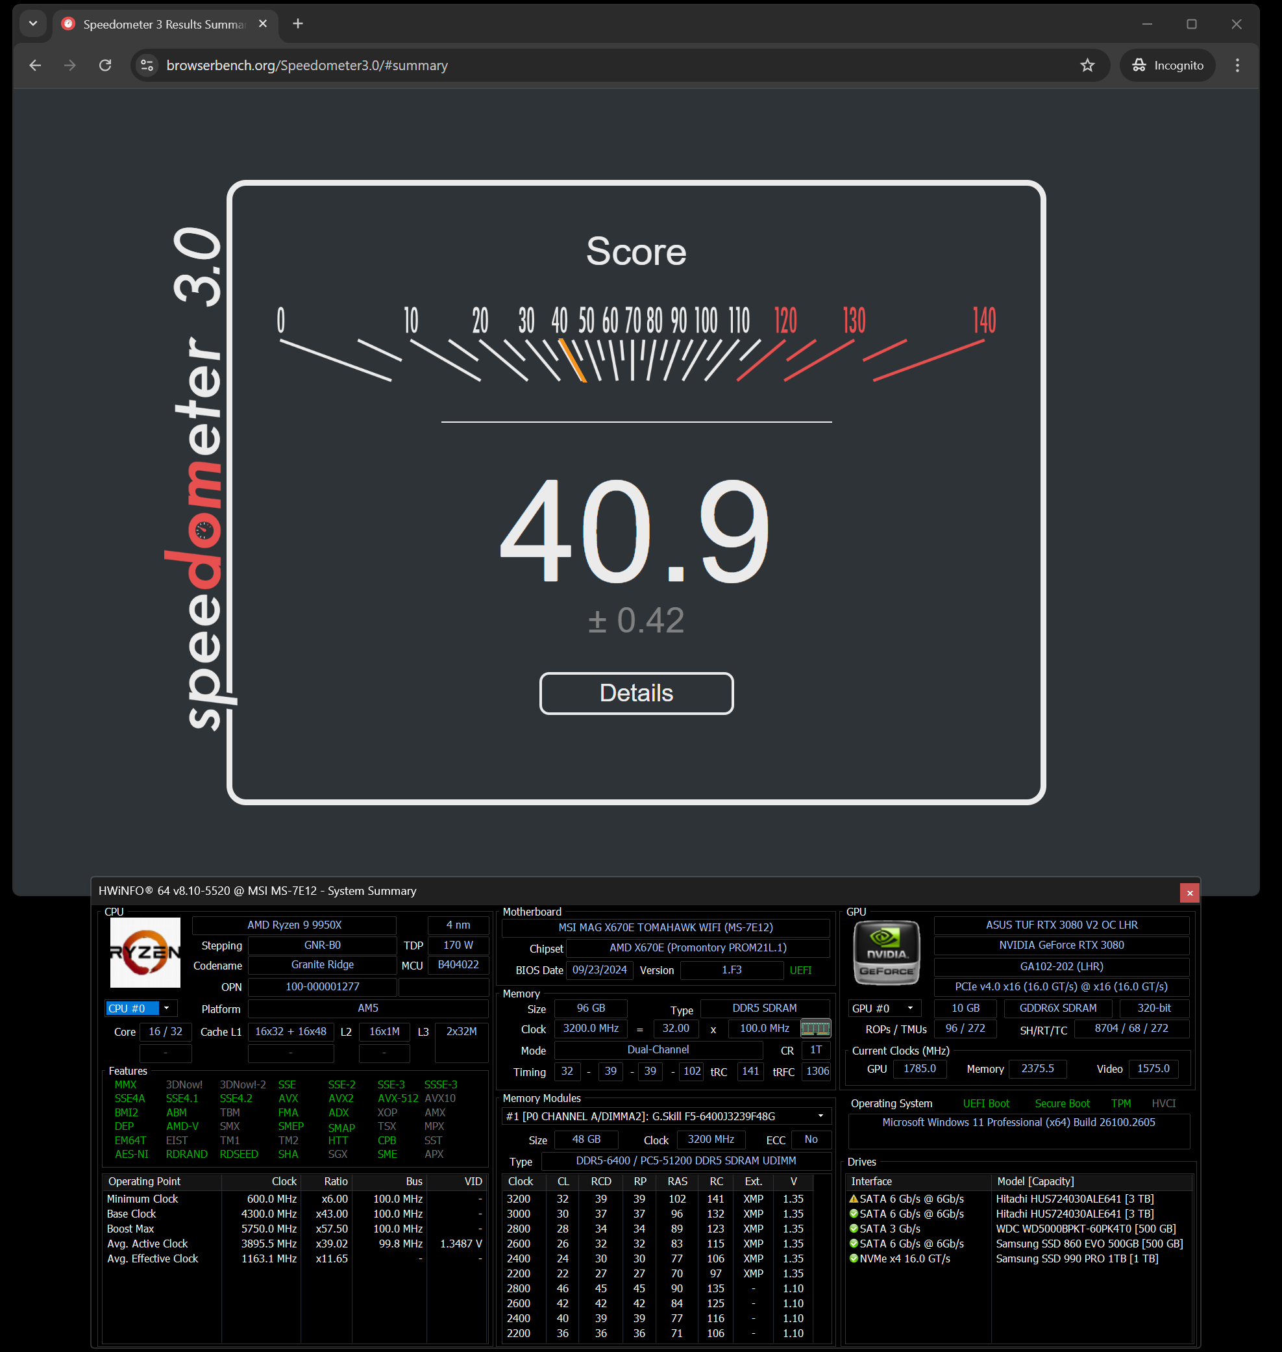The height and width of the screenshot is (1352, 1282).
Task: Click the DDR5-6400 / PC5-51200 type field
Action: [x=685, y=1160]
